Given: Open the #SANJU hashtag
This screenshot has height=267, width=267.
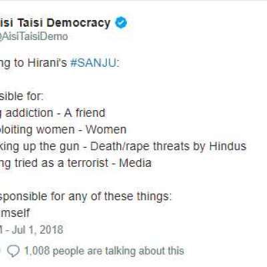Looking at the screenshot, I should coord(93,63).
